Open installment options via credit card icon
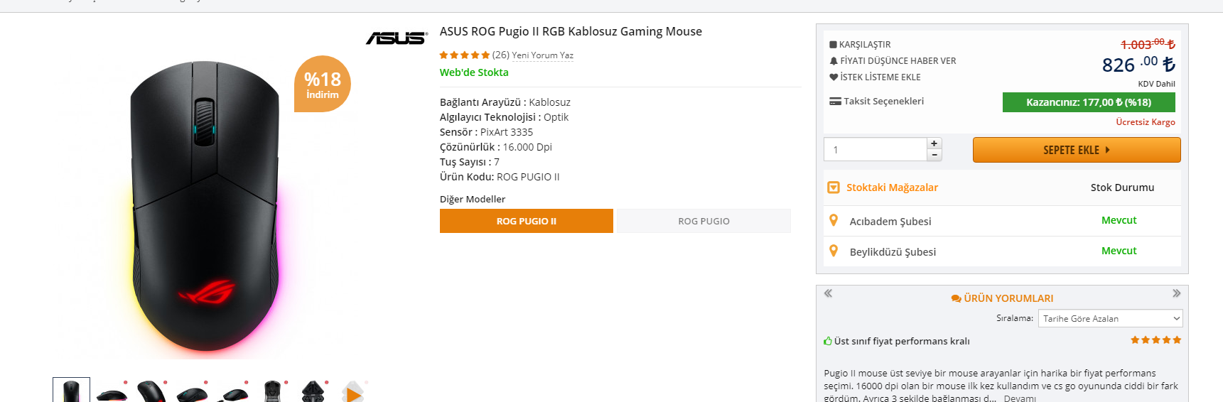 pos(835,102)
